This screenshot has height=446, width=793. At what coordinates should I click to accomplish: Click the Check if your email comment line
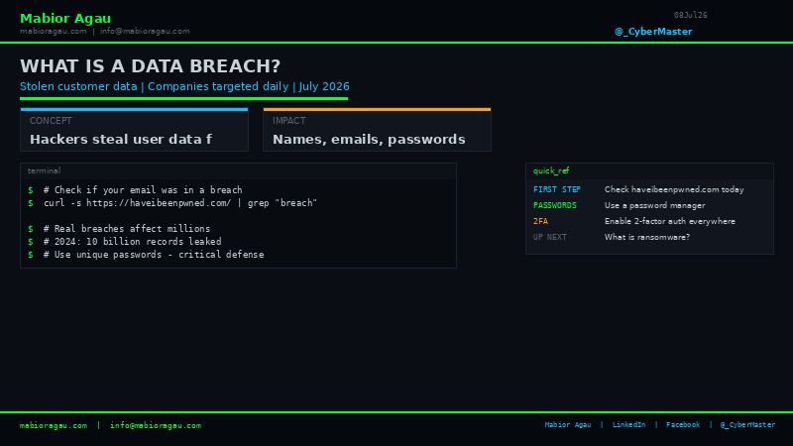point(143,190)
